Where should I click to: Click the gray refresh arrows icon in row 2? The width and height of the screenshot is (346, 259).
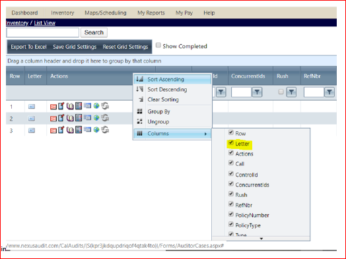[x=105, y=118]
